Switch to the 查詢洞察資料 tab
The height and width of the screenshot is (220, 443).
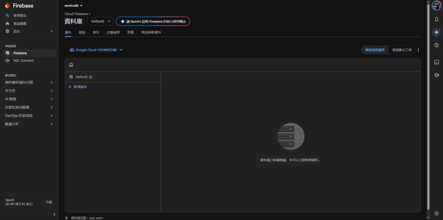tap(151, 32)
